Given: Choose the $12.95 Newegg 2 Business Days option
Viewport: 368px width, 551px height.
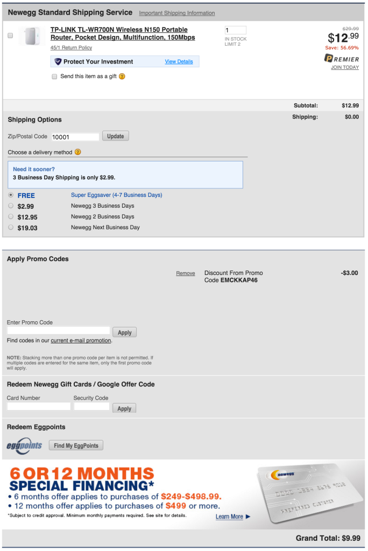Looking at the screenshot, I should click(11, 216).
